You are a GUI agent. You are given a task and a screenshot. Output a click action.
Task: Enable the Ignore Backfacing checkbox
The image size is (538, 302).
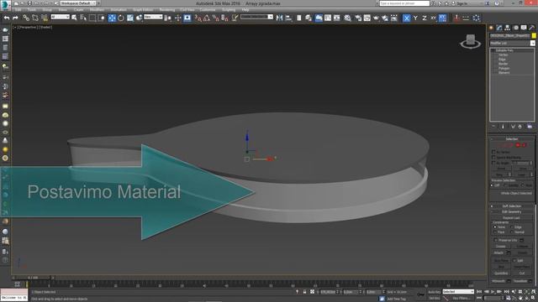pos(493,158)
